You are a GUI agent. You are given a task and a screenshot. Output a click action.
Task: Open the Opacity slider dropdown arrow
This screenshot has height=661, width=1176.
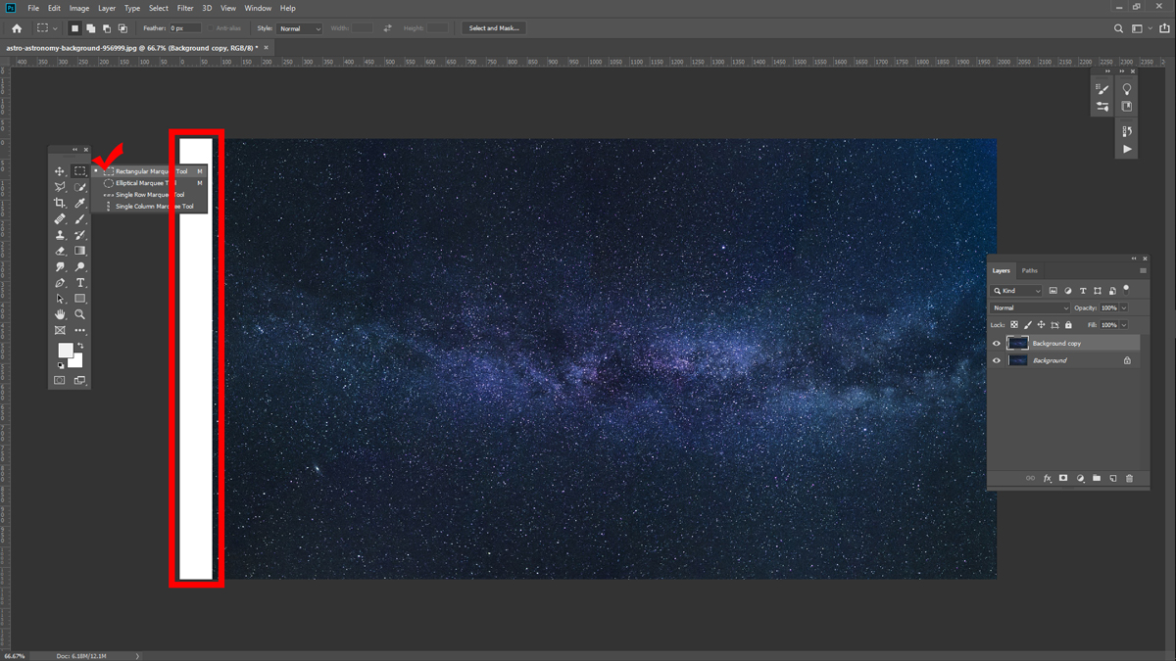coord(1124,308)
